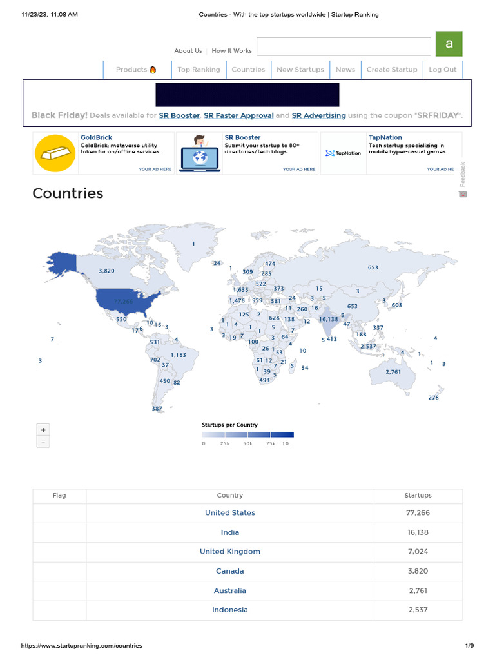Click YOUR AD HERE under SR Booster ad
This screenshot has width=495, height=660.
point(299,170)
